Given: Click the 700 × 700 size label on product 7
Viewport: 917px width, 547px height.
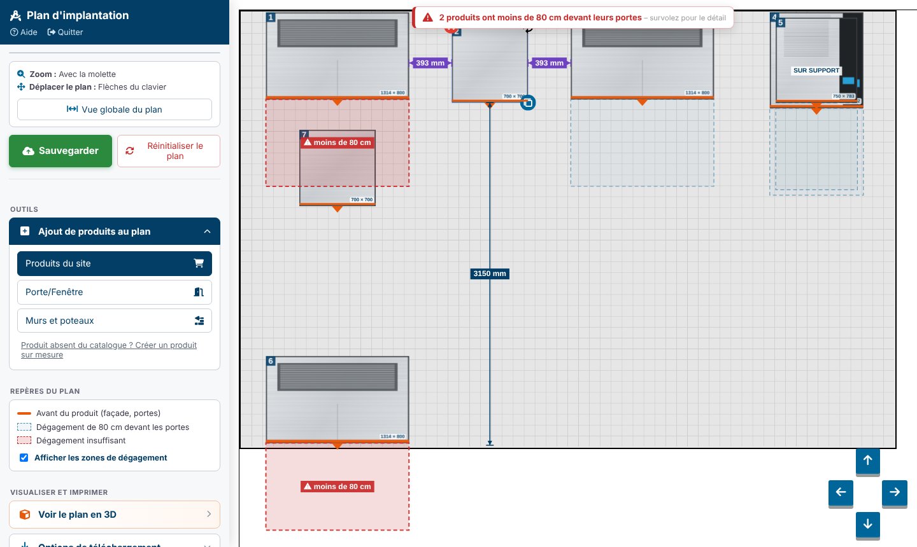Looking at the screenshot, I should click(362, 200).
